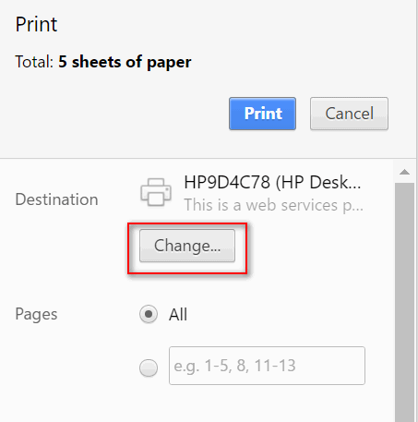Select the All pages radio button
Image resolution: width=418 pixels, height=422 pixels.
tap(149, 314)
